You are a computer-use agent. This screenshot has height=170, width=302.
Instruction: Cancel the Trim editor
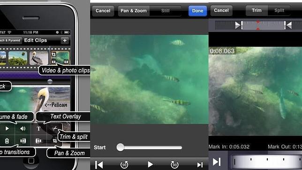click(x=221, y=10)
